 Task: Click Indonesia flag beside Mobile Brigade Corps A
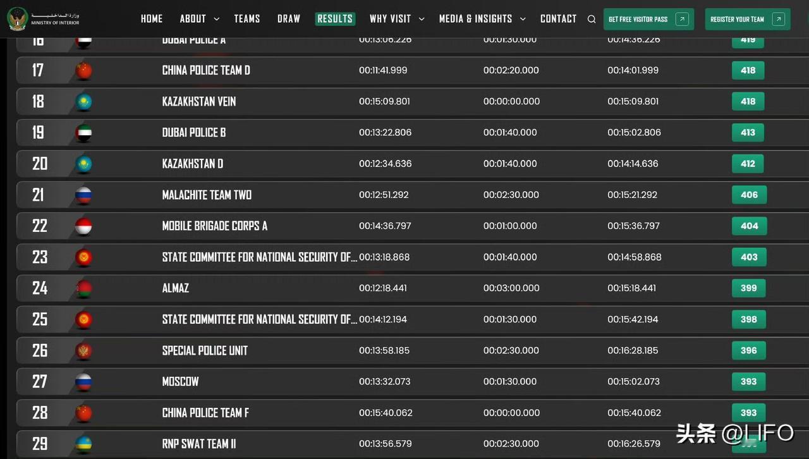[83, 226]
